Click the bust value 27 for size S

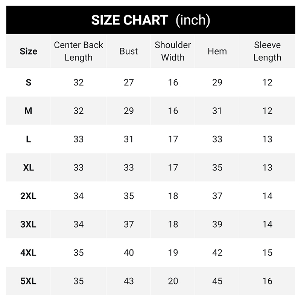coord(129,82)
